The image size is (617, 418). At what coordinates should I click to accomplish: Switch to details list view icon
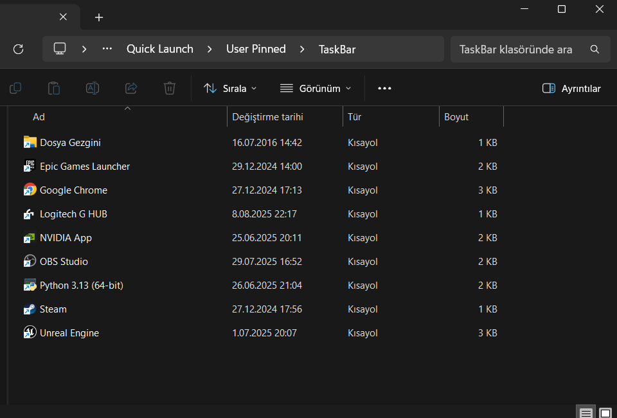(586, 413)
